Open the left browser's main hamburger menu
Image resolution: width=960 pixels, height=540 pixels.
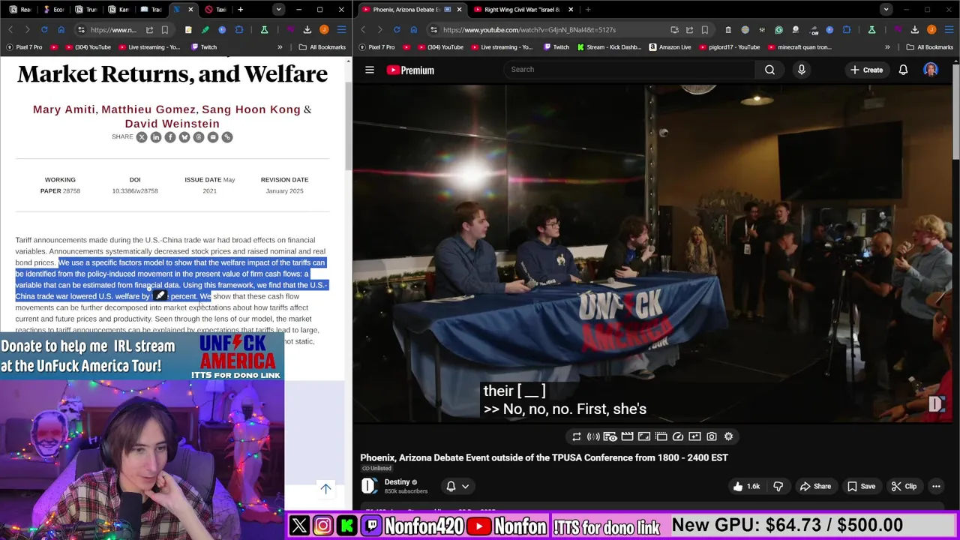tap(341, 30)
